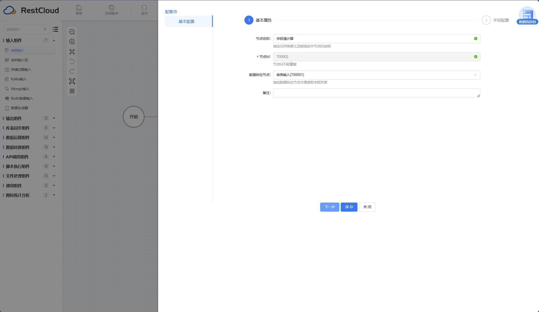Open the 数据流信息 floating icon
The image size is (539, 312).
click(527, 16)
